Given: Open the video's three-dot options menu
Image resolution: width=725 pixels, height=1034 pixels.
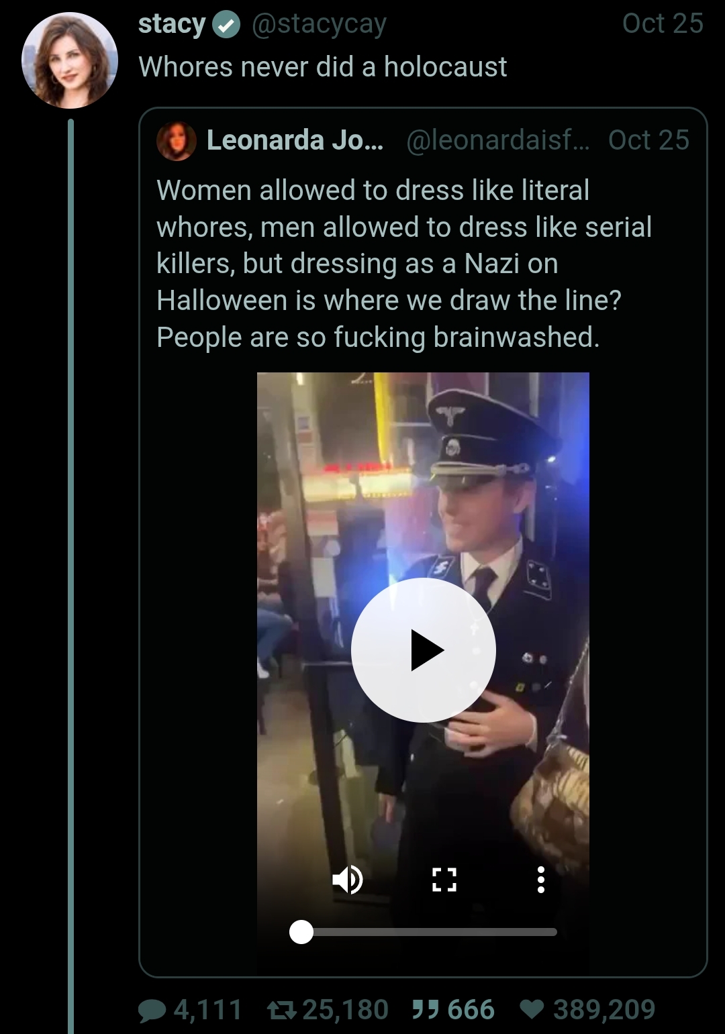Looking at the screenshot, I should 540,880.
